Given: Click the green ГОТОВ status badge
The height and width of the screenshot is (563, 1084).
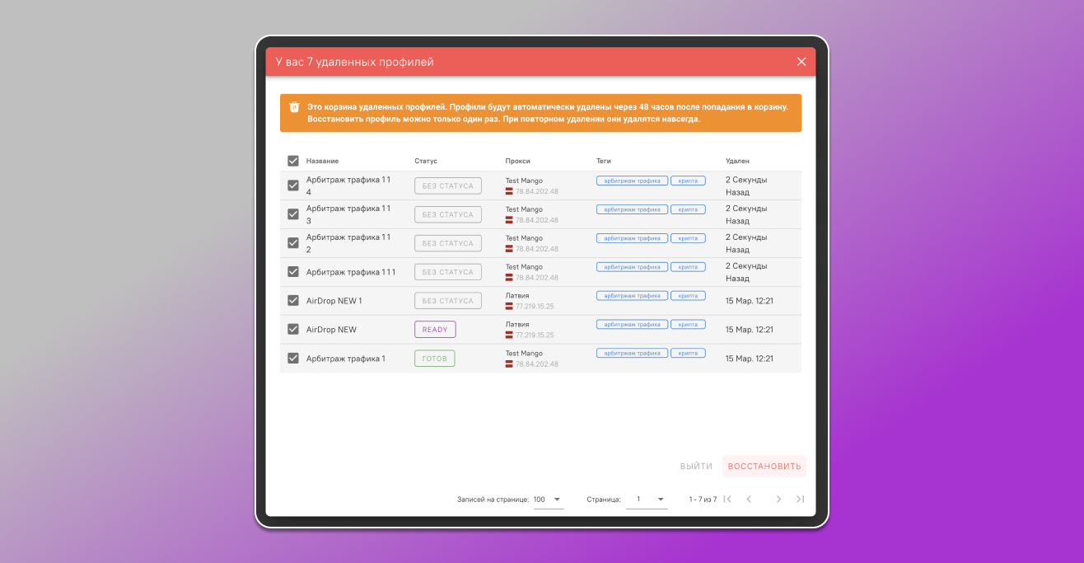Looking at the screenshot, I should (434, 359).
